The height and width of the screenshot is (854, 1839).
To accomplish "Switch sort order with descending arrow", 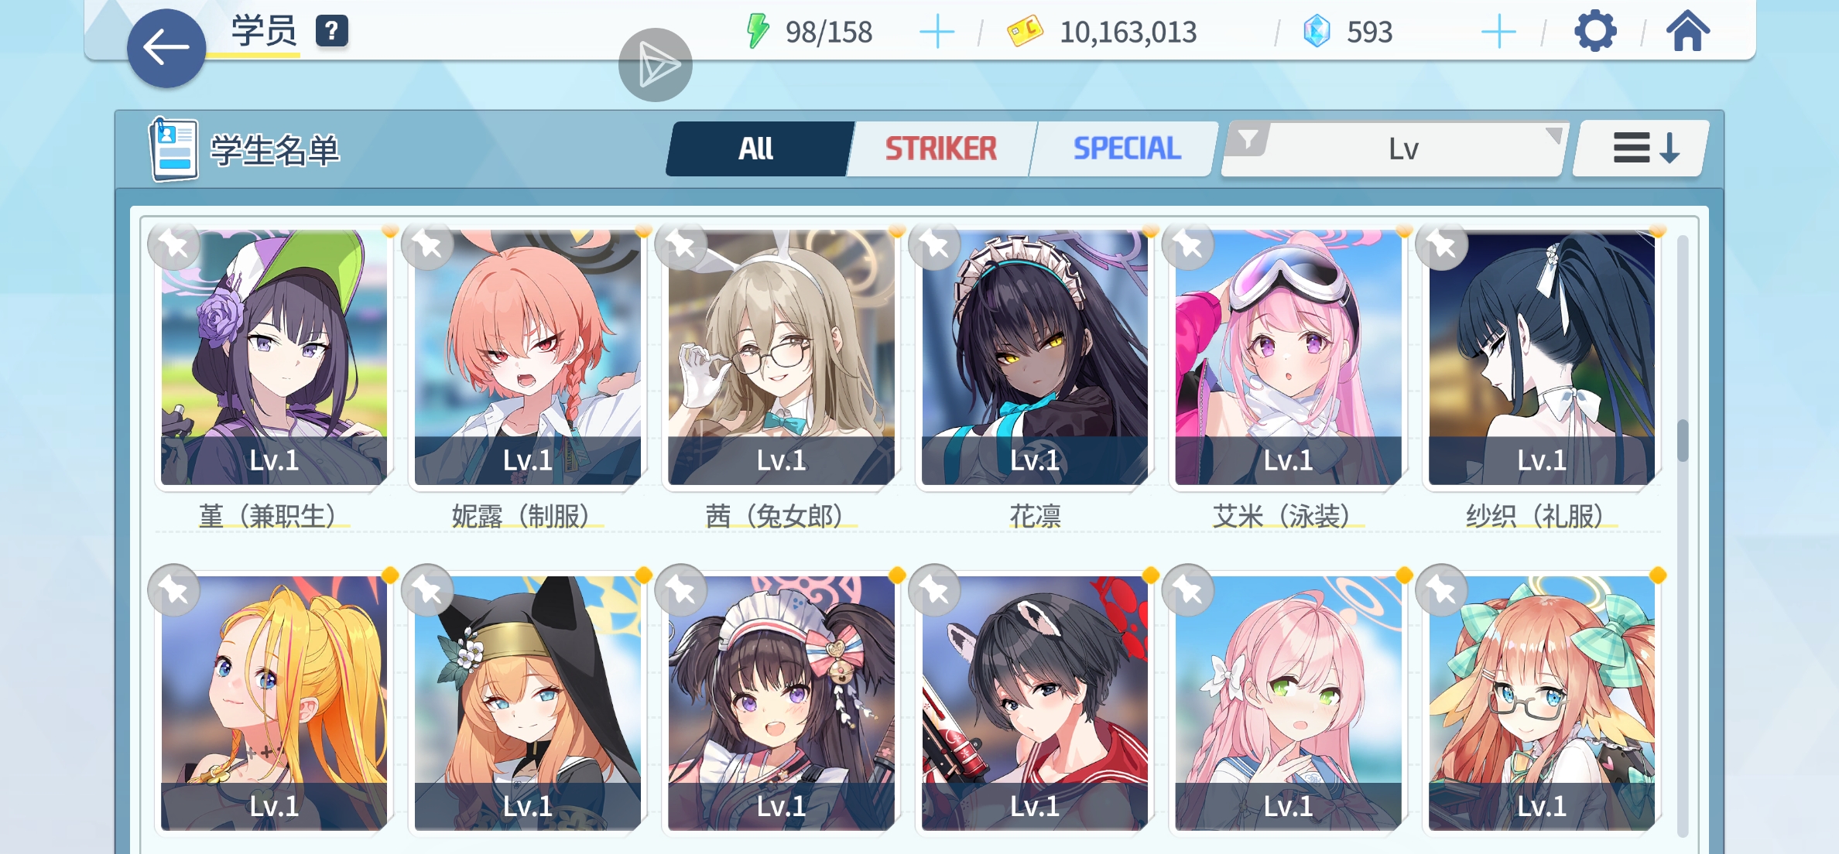I will coord(1639,148).
